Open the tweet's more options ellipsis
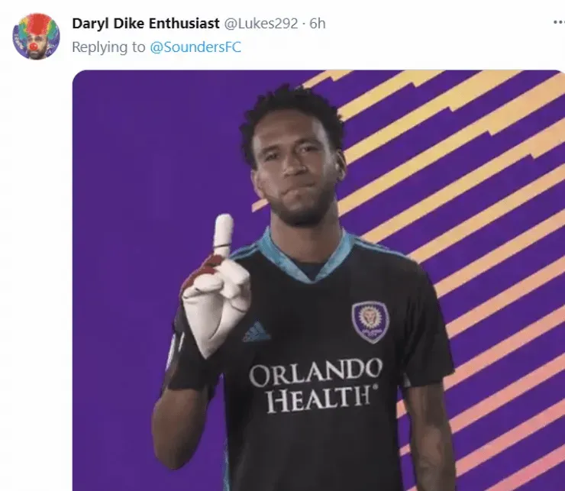This screenshot has width=565, height=491. [x=559, y=23]
